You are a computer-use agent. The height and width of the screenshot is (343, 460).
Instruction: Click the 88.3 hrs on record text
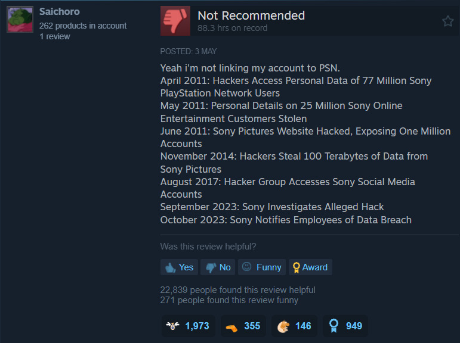[x=232, y=28]
